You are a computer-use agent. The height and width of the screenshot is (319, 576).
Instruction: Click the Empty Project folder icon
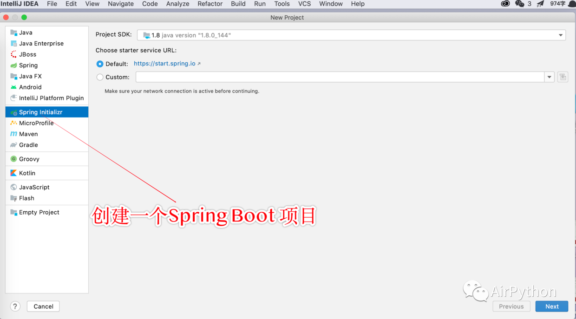[13, 212]
